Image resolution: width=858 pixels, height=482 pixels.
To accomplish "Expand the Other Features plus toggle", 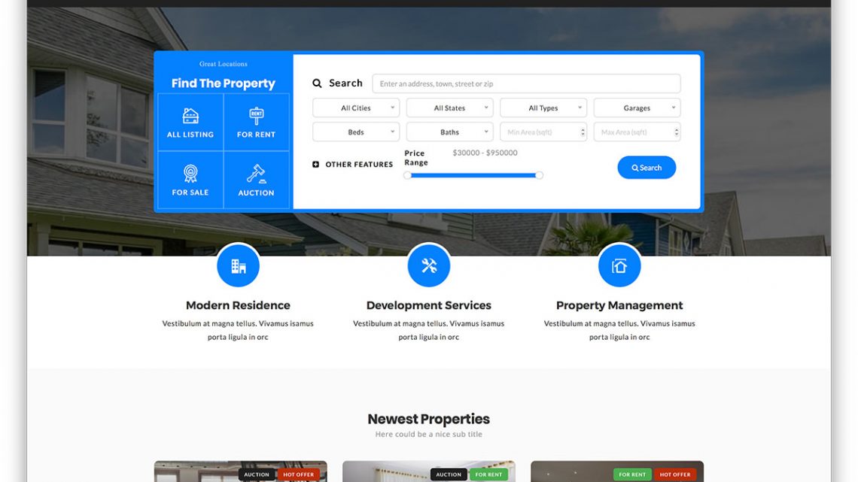I will click(316, 165).
